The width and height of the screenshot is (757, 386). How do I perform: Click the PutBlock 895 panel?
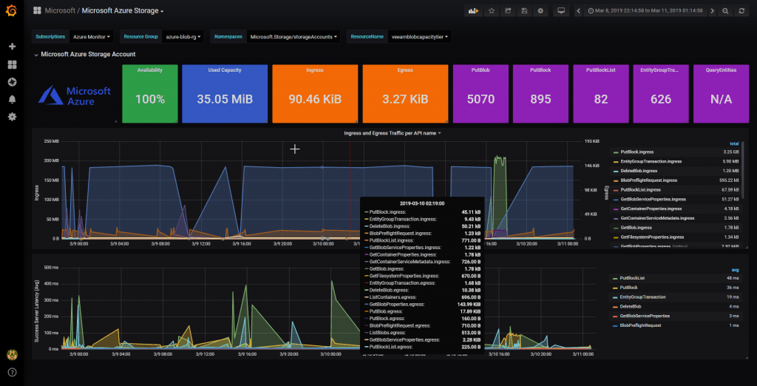[x=540, y=94]
